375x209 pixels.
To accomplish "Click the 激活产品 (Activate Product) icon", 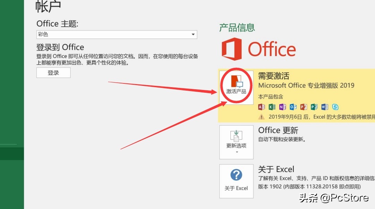I will [x=236, y=85].
